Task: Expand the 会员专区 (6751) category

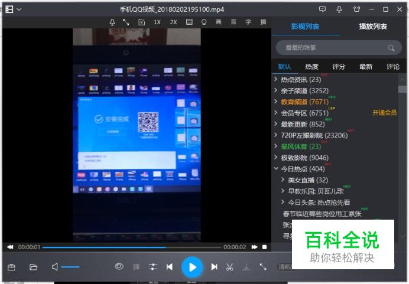Action: coord(276,113)
